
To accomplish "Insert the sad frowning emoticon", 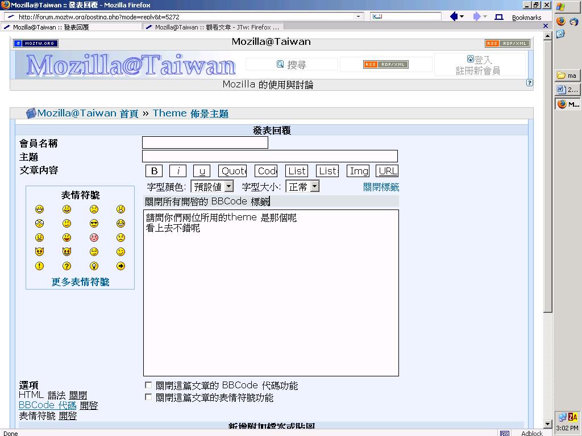I will pyautogui.click(x=94, y=209).
